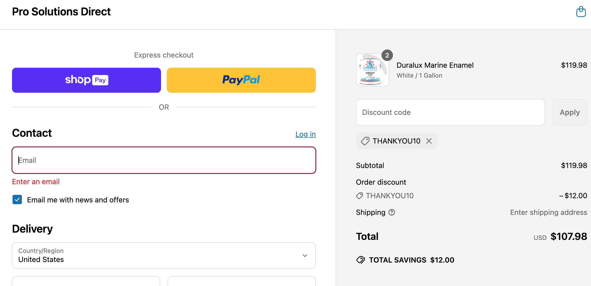This screenshot has width=591, height=286.
Task: Focus the Email input field
Action: (x=164, y=160)
